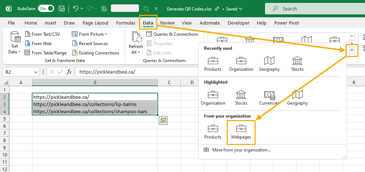Switch to the Developer tab
Image resolution: width=365 pixels, height=172 pixels.
[x=239, y=23]
